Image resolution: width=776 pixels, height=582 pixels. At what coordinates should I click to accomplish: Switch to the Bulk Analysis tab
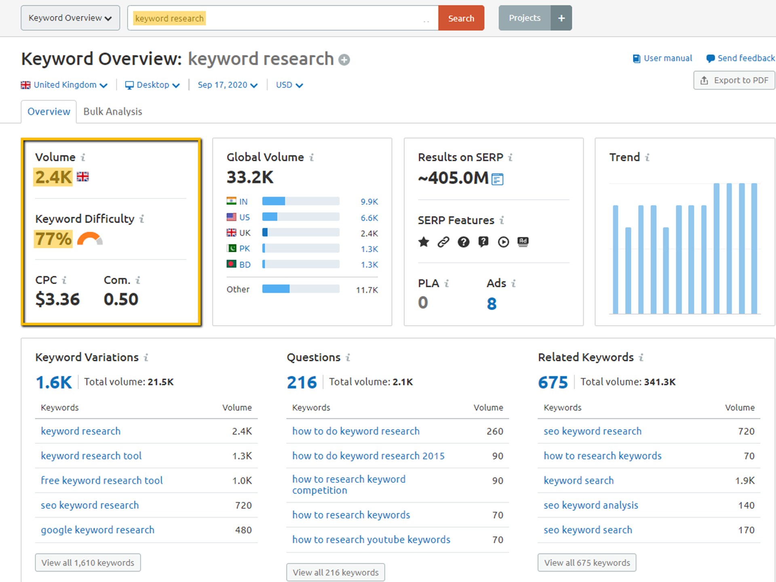point(112,112)
